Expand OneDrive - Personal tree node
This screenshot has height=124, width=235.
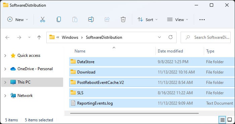[x=5, y=69]
